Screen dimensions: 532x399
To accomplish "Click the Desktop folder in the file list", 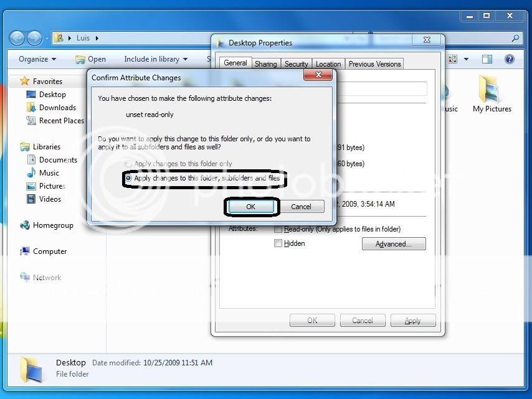I will pos(70,362).
